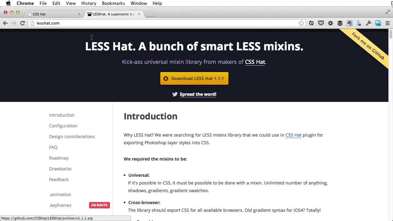Click the gear extension icon in toolbar
393x221 pixels.
pos(330,23)
